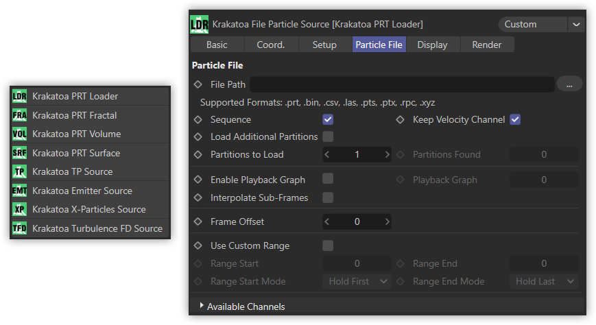Click the TFD icon for Turbulence FD Source

tap(19, 228)
